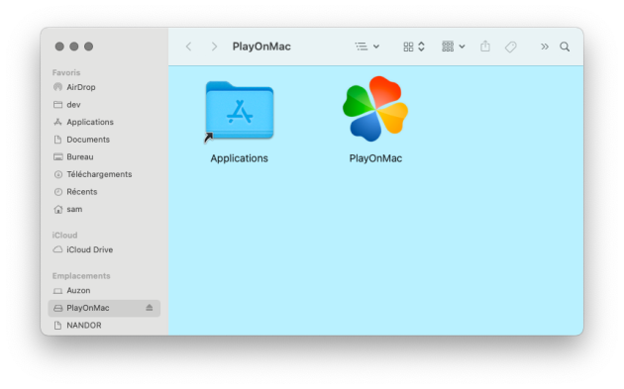The height and width of the screenshot is (389, 624).
Task: Select NANDOR in the sidebar
Action: pos(104,326)
